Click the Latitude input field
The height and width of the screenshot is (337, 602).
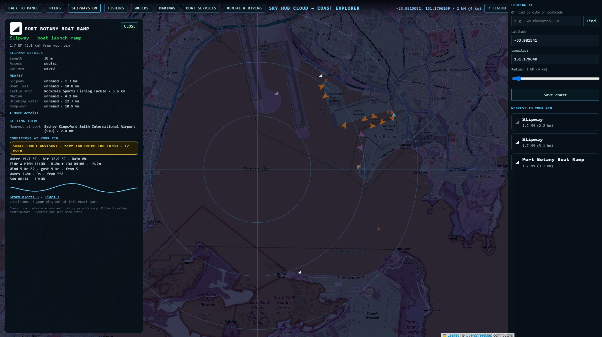(555, 40)
